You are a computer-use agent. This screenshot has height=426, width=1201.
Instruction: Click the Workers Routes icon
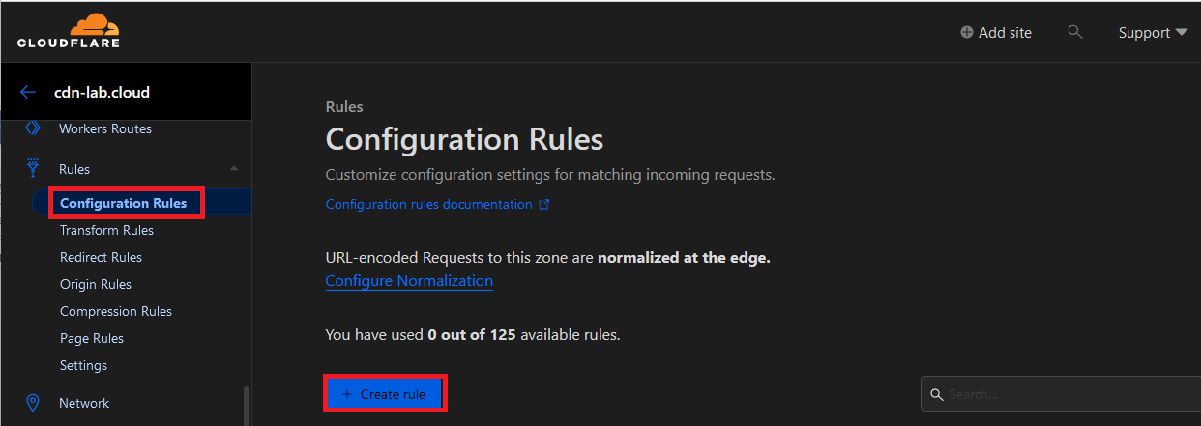click(33, 128)
